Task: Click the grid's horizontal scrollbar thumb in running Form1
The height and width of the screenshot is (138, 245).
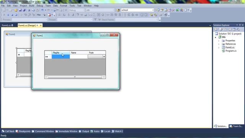Action: [75, 77]
